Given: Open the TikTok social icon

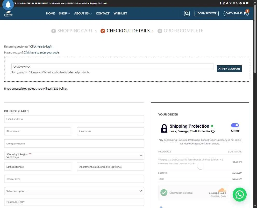Looking at the screenshot, I should (x=227, y=3).
